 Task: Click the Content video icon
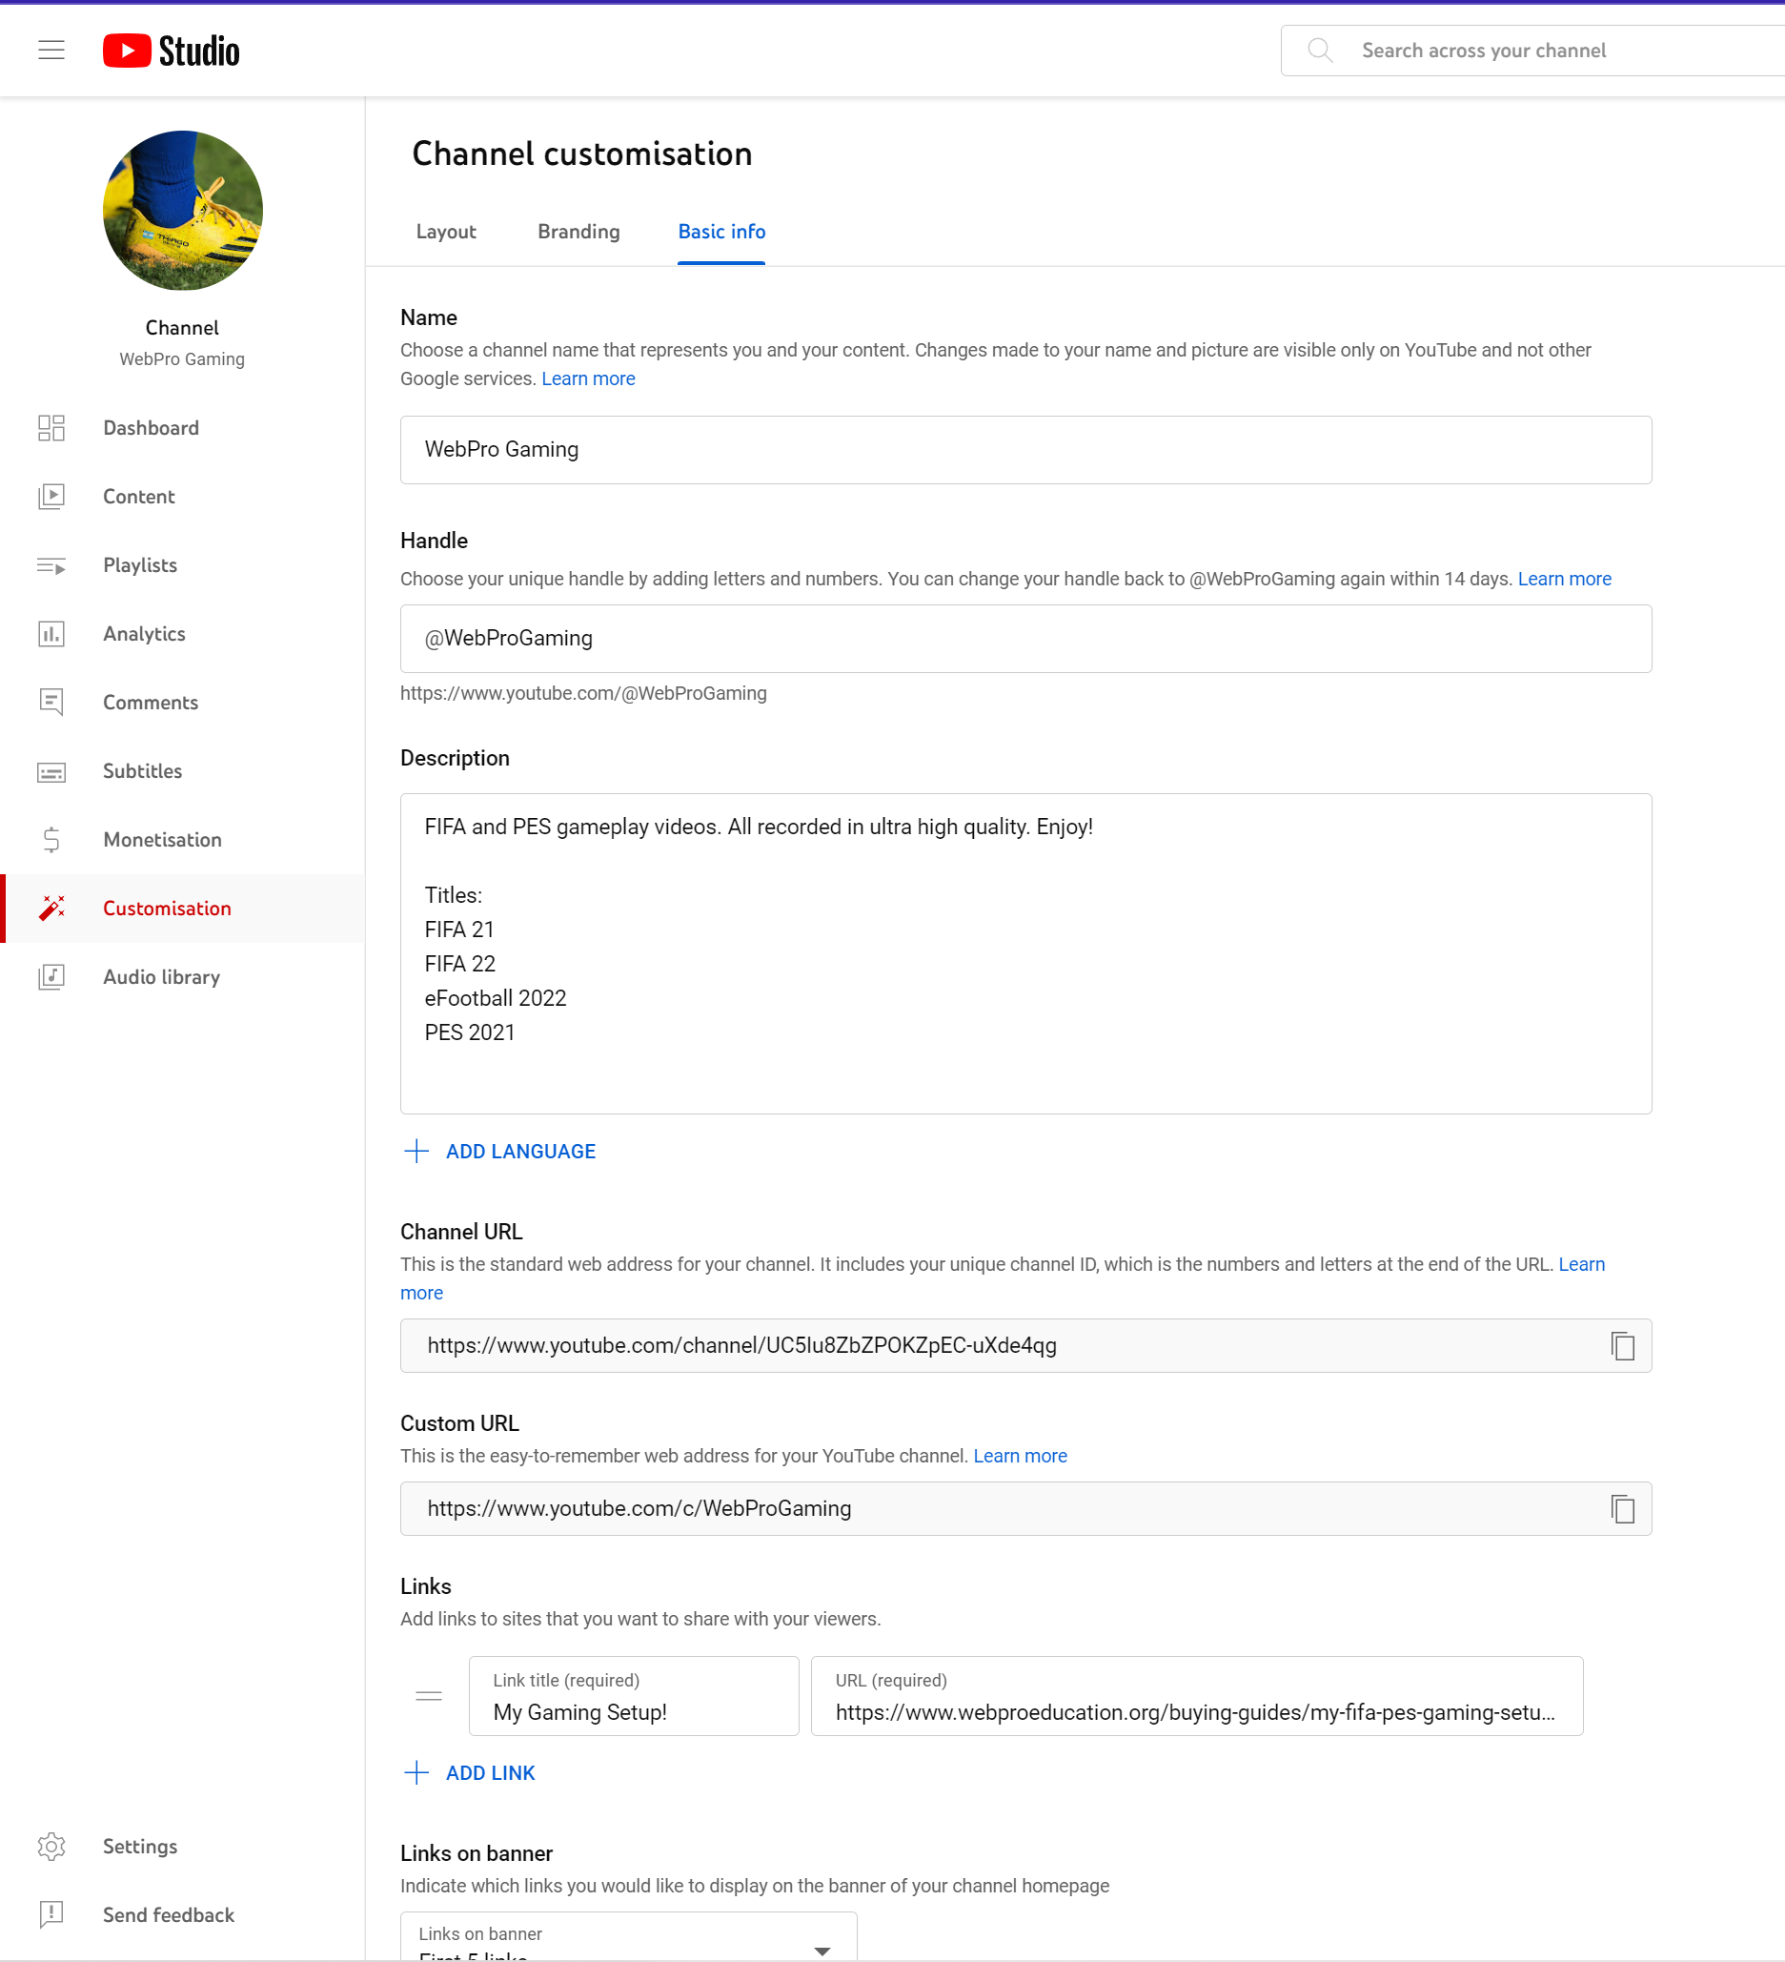click(51, 497)
